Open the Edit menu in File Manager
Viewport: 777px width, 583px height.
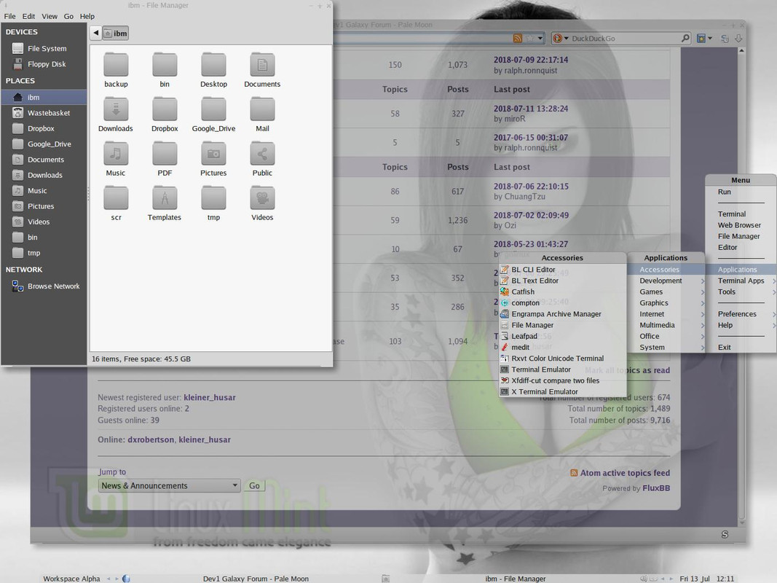[28, 16]
